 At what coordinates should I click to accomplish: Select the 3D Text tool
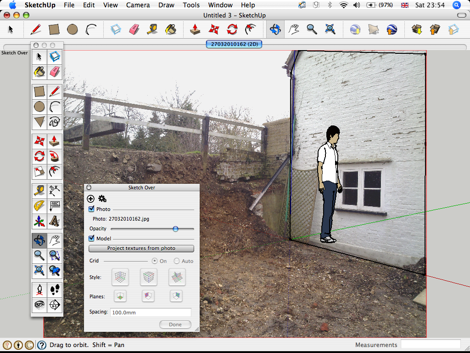click(x=55, y=221)
